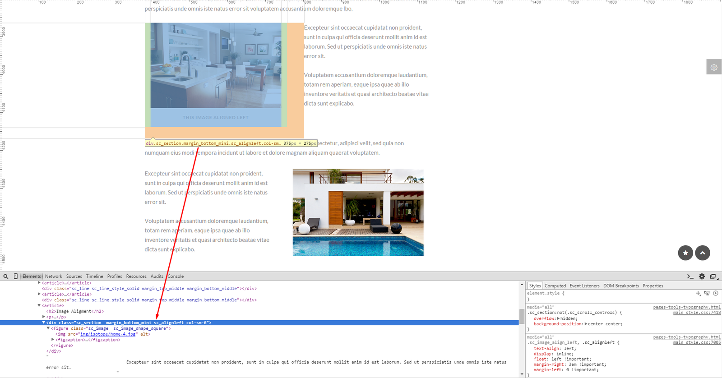Screen dimensions: 722x378
Task: Click the swimming pool house image
Action: 358,212
